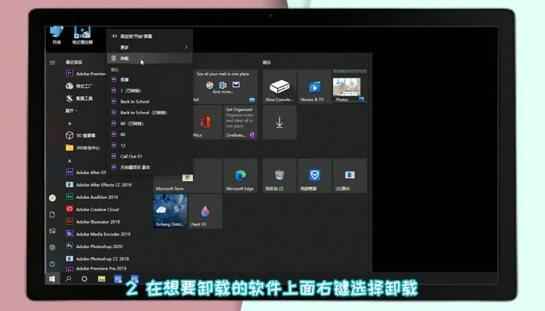Expand the 更多 submenu chevron
Screen dimensions: 545x311
[186, 47]
